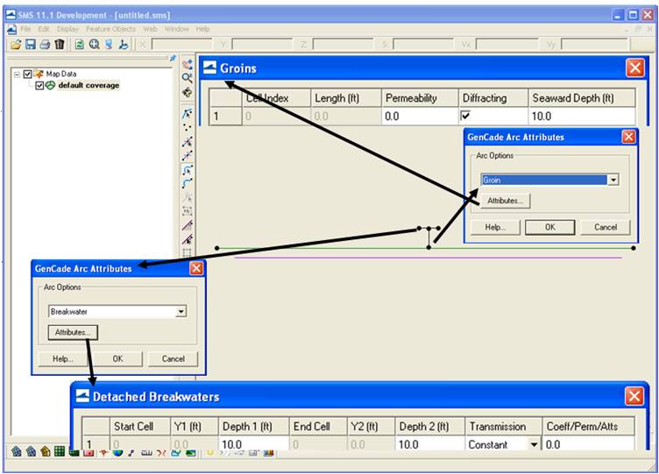Click the Refresh display icon
Image resolution: width=659 pixels, height=474 pixels.
point(80,44)
